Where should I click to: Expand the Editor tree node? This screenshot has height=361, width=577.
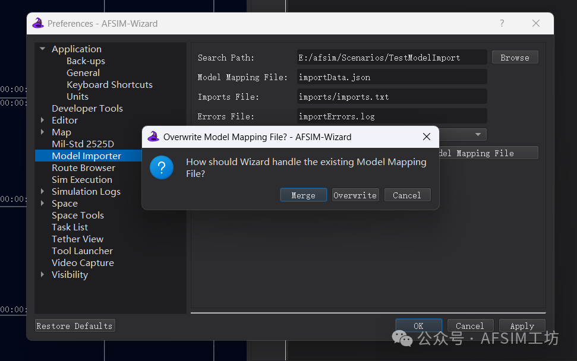tap(43, 120)
